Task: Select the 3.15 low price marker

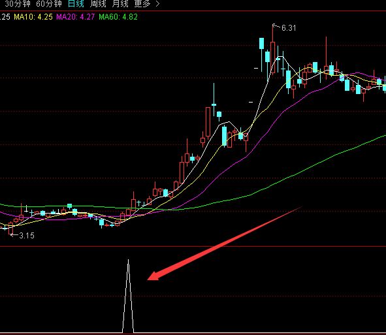Action: pyautogui.click(x=27, y=236)
